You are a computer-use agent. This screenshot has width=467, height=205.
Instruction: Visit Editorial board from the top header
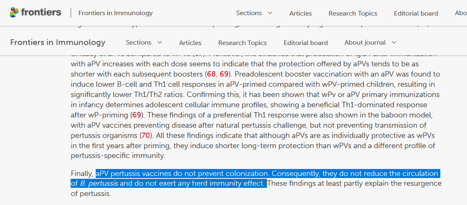pyautogui.click(x=416, y=13)
